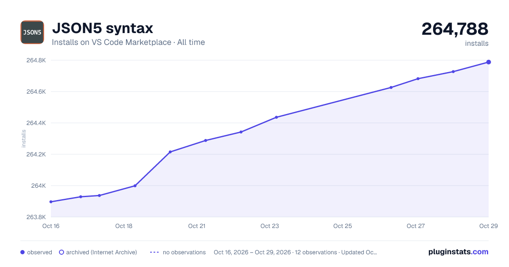This screenshot has width=509, height=267.
Task: Click the data point above Oct 27
Action: tap(418, 79)
